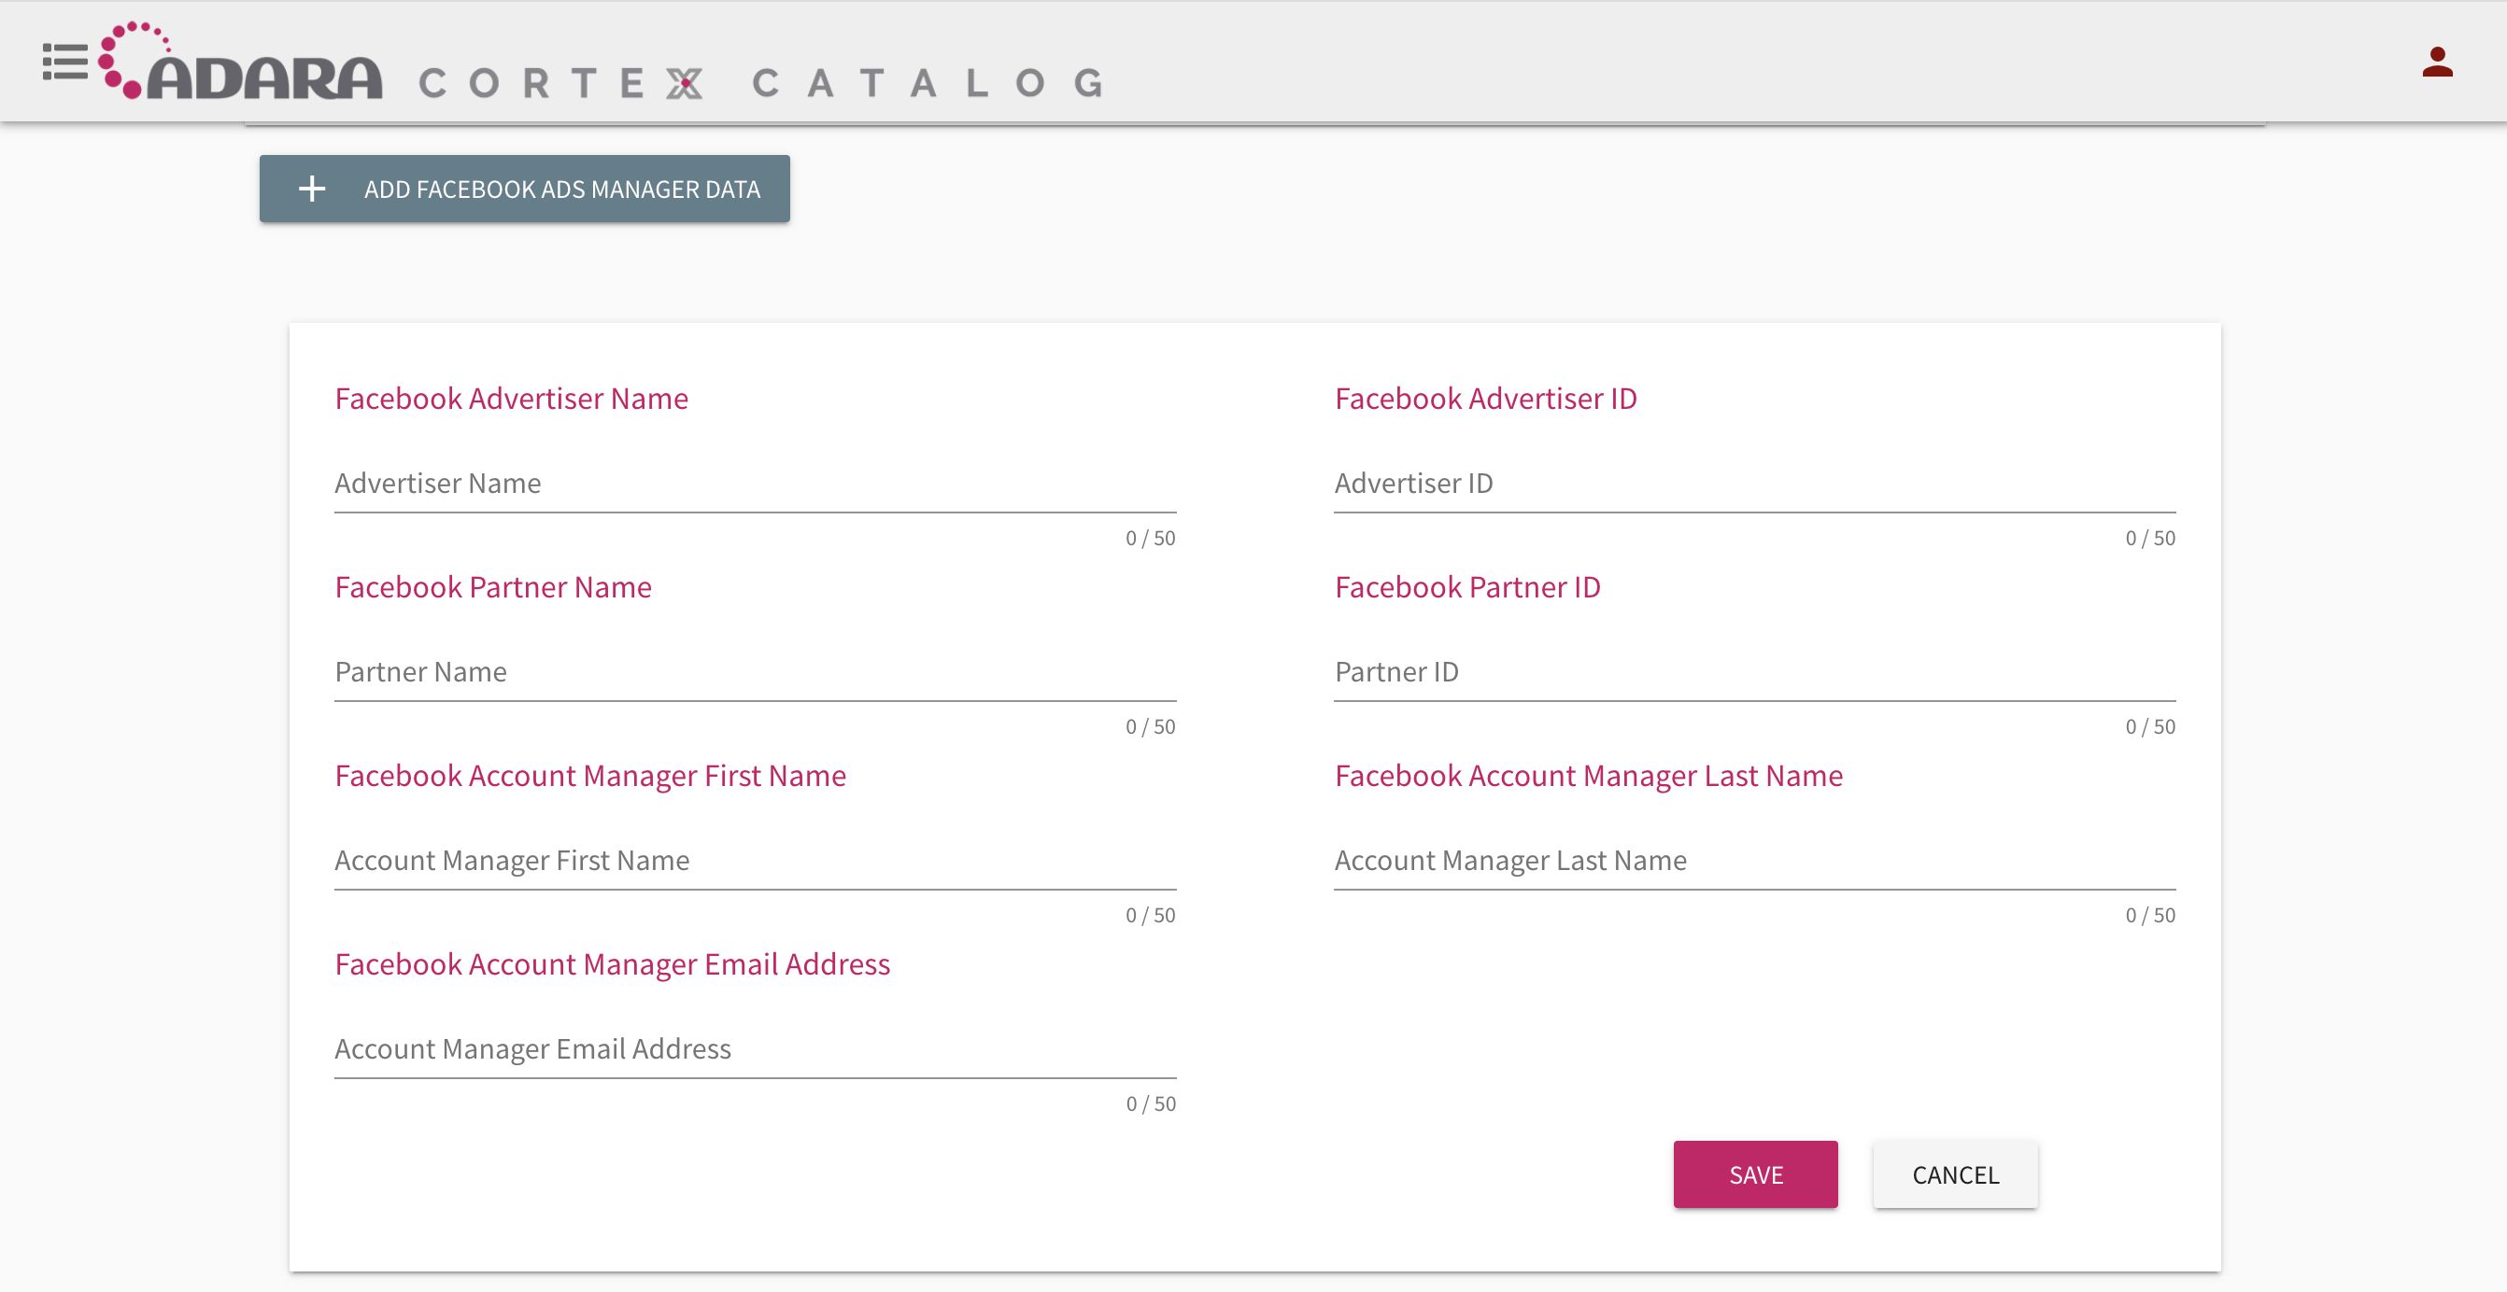Click Facebook Account Manager First Name label
The height and width of the screenshot is (1292, 2507).
tap(590, 777)
